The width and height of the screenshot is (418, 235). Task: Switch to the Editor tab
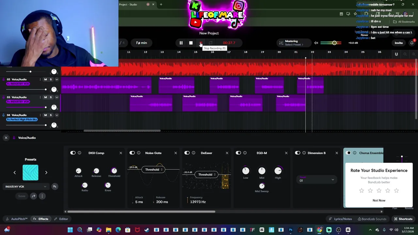[61, 219]
